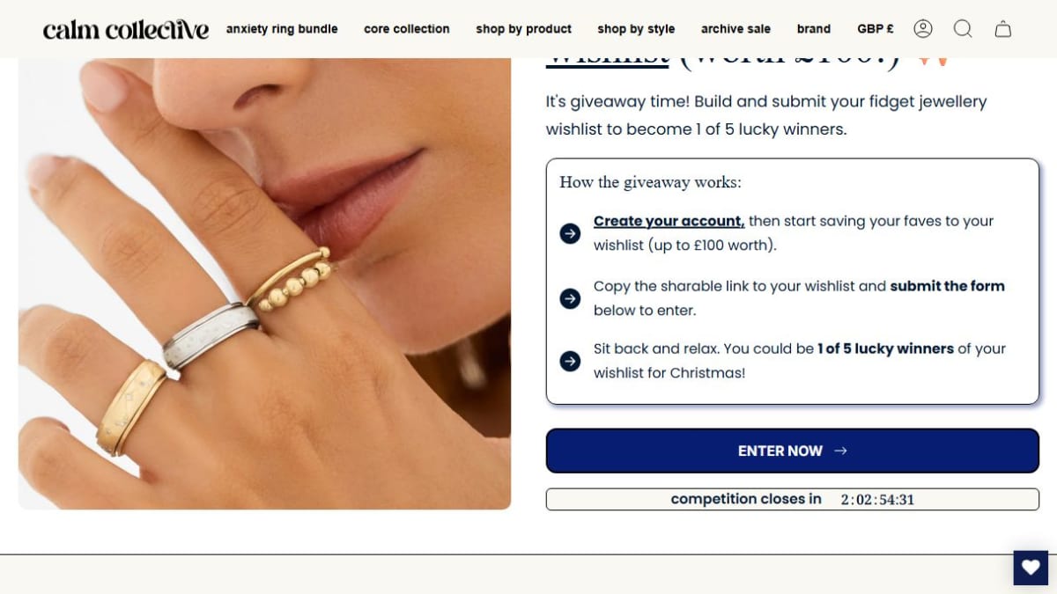Open the core collection menu item
Viewport: 1057px width, 594px height.
407,29
